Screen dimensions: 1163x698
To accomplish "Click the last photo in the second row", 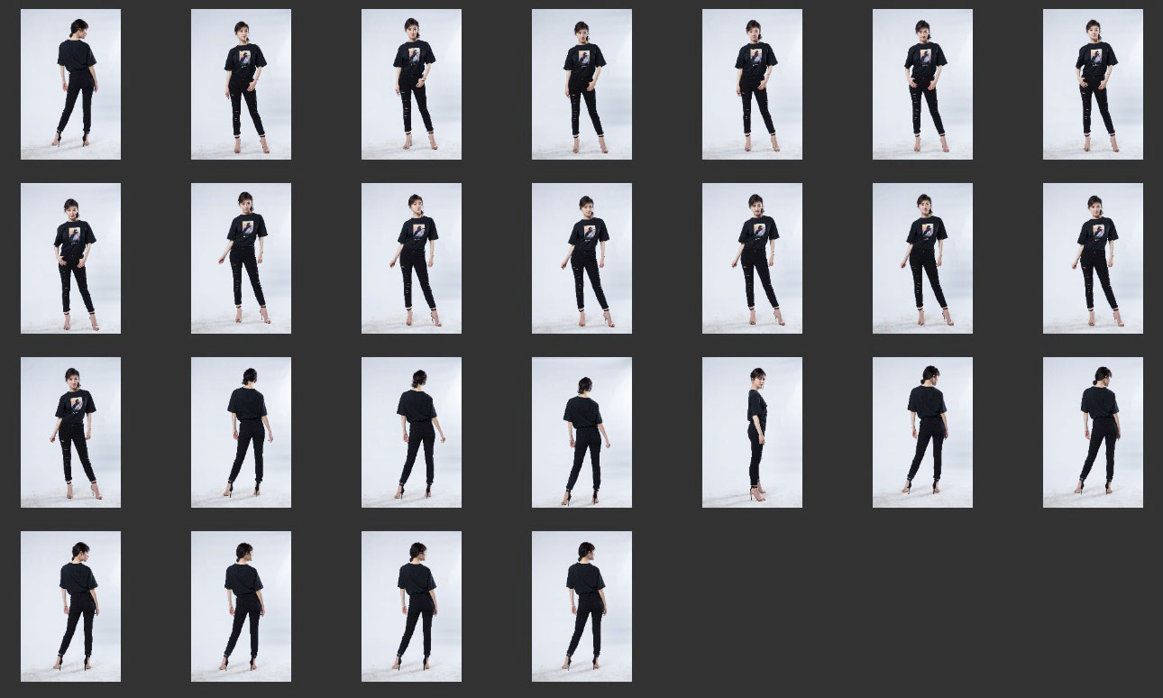I will pos(1093,258).
